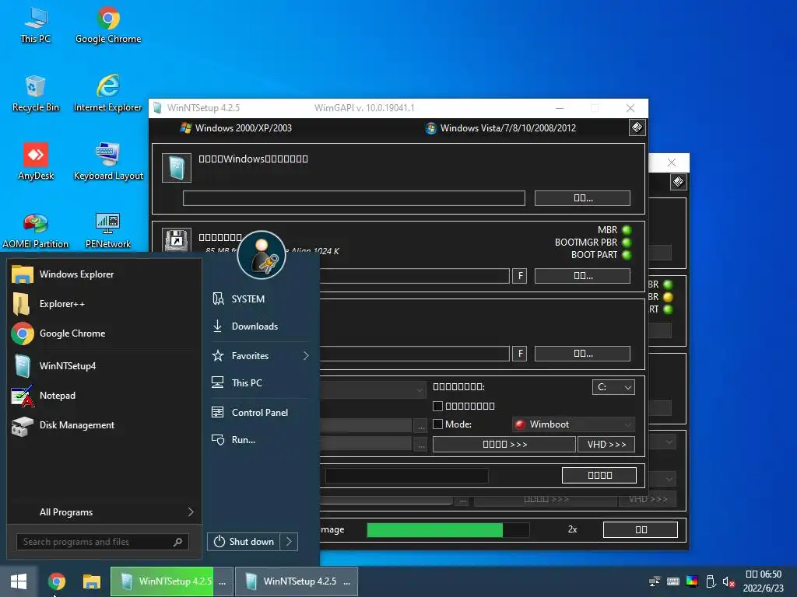Enable the Mode checkbox

pyautogui.click(x=437, y=424)
